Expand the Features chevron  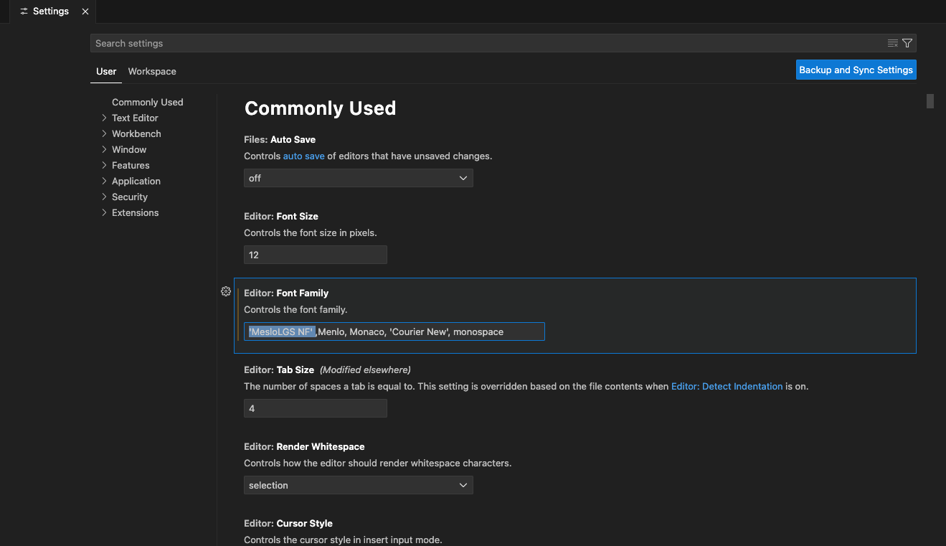(104, 165)
